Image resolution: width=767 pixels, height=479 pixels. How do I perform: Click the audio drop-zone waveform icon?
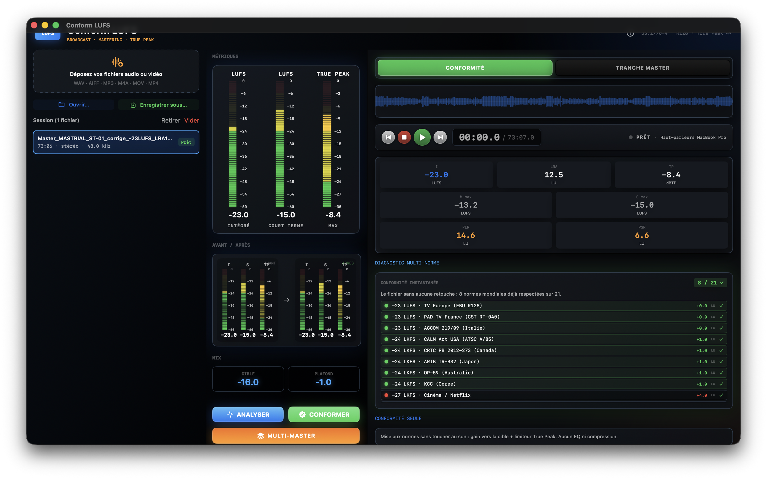[117, 62]
